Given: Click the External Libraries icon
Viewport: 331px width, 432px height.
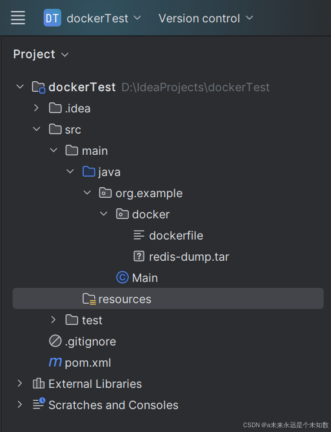Looking at the screenshot, I should pos(39,383).
